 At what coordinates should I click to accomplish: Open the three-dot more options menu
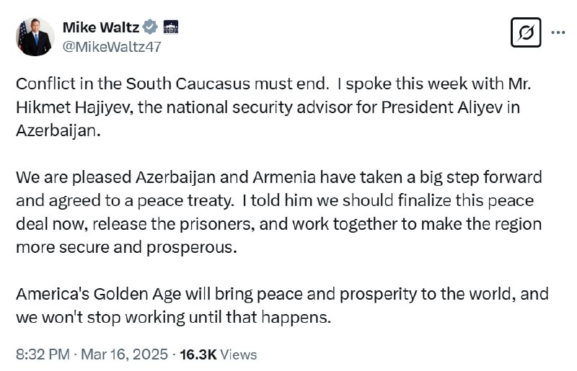[x=558, y=32]
